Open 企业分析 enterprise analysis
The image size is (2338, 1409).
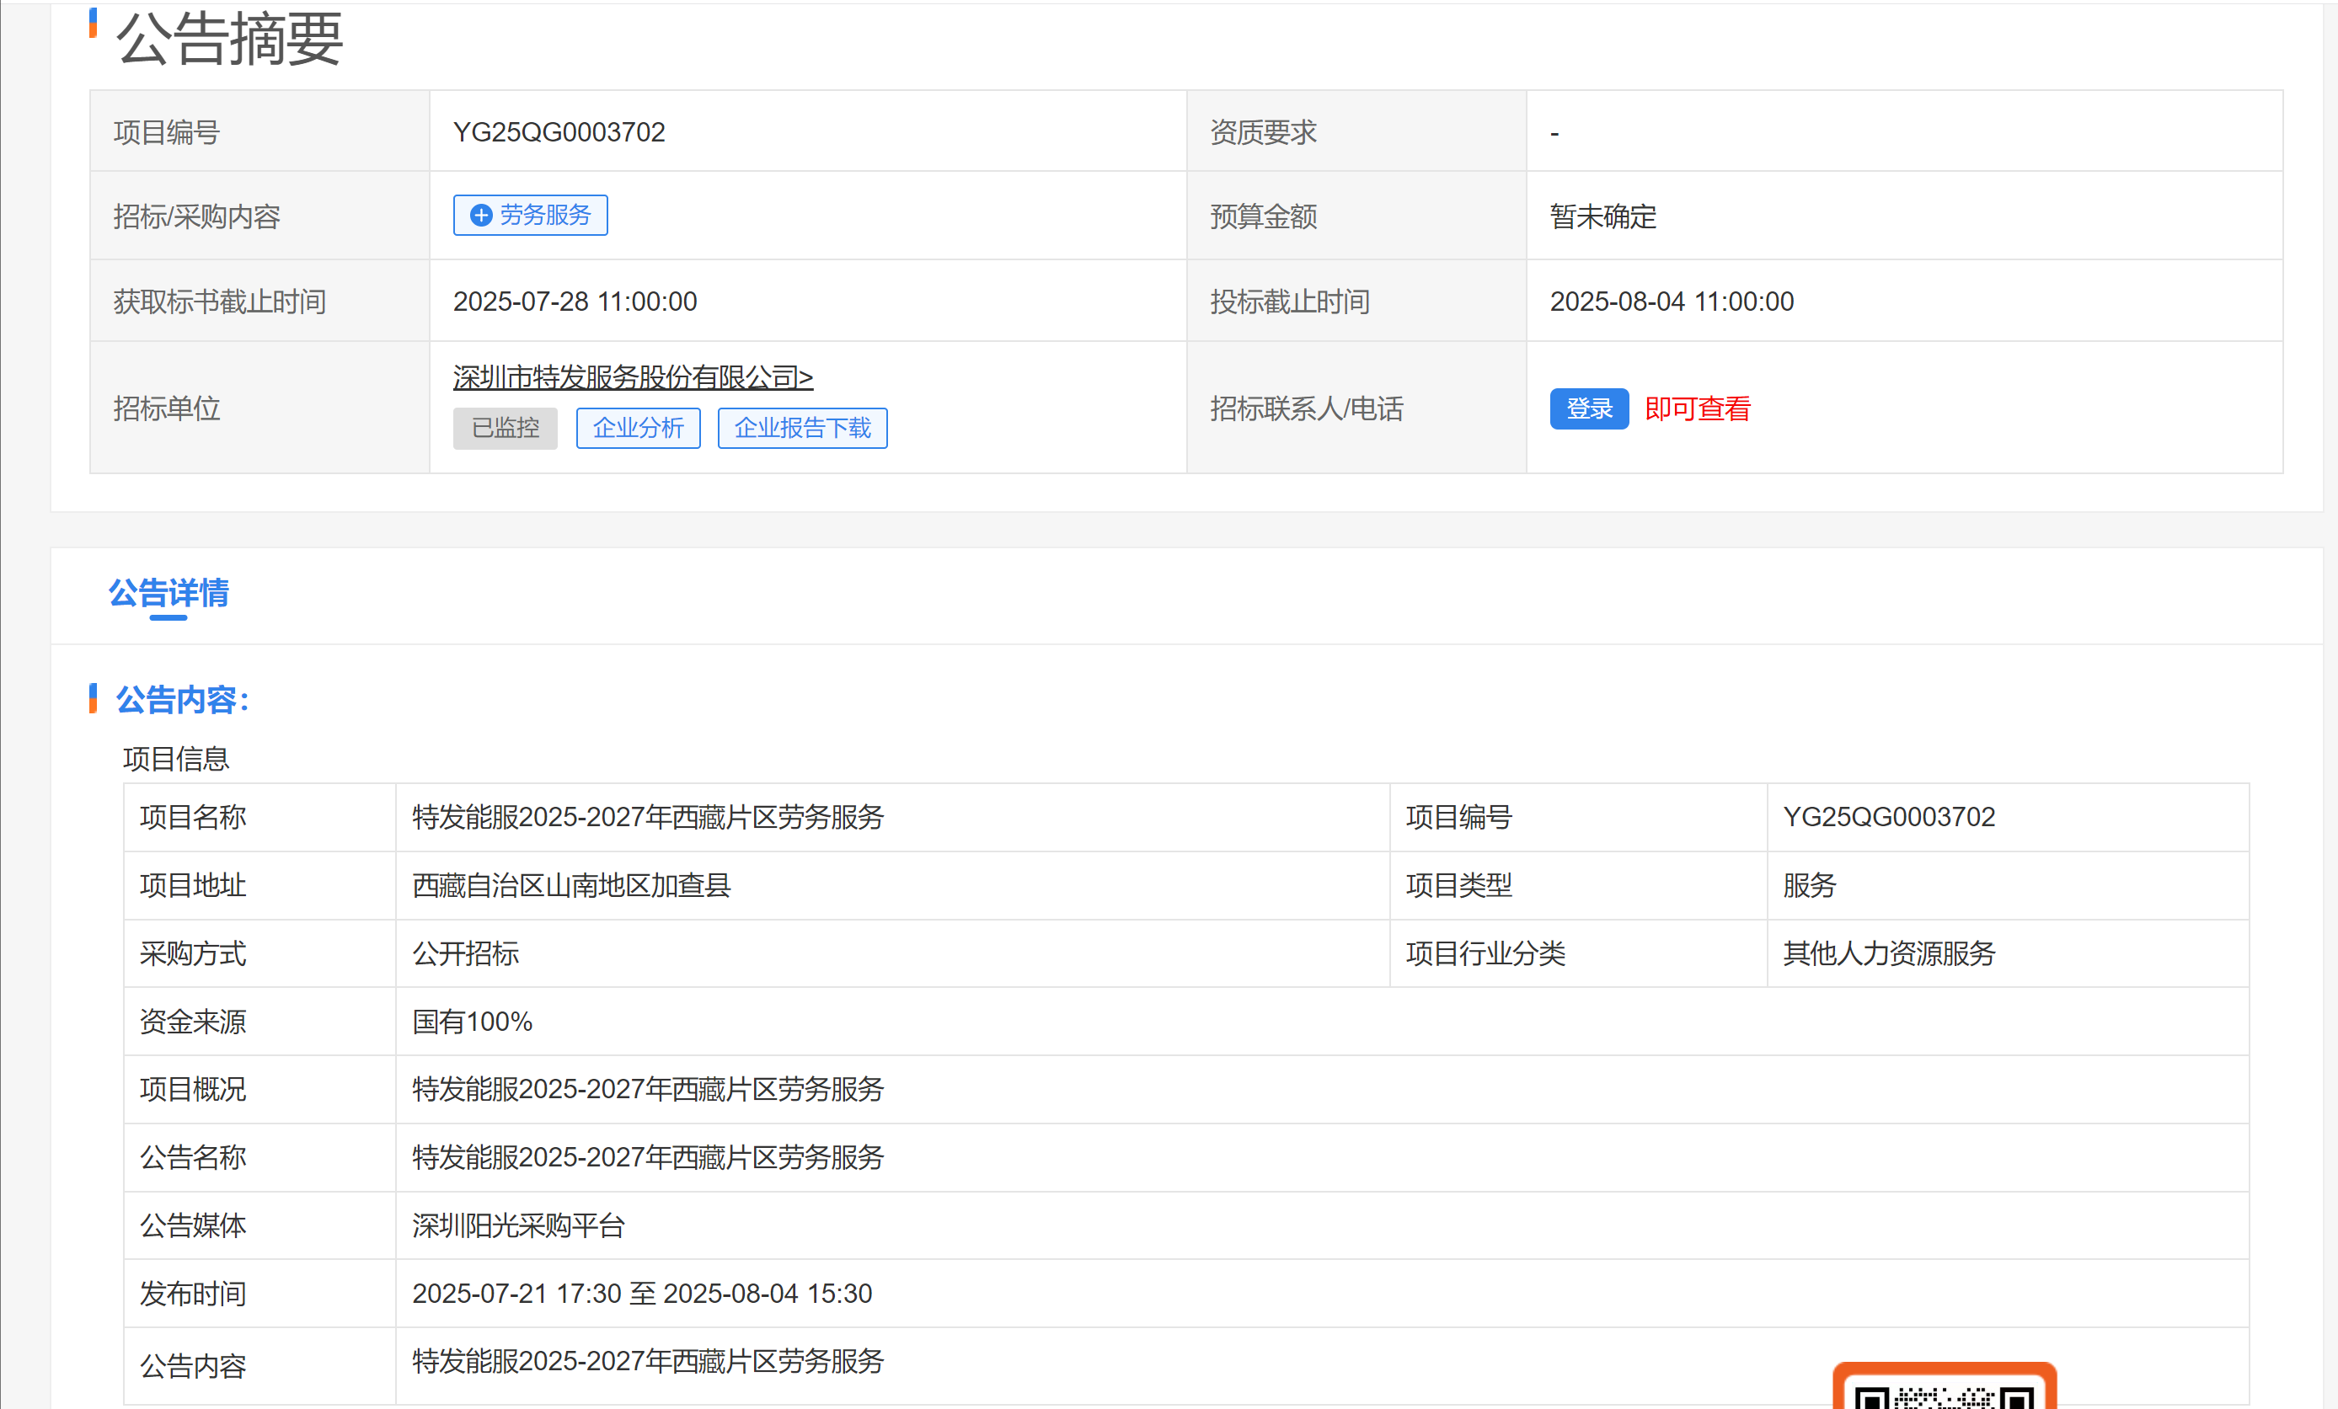639,428
